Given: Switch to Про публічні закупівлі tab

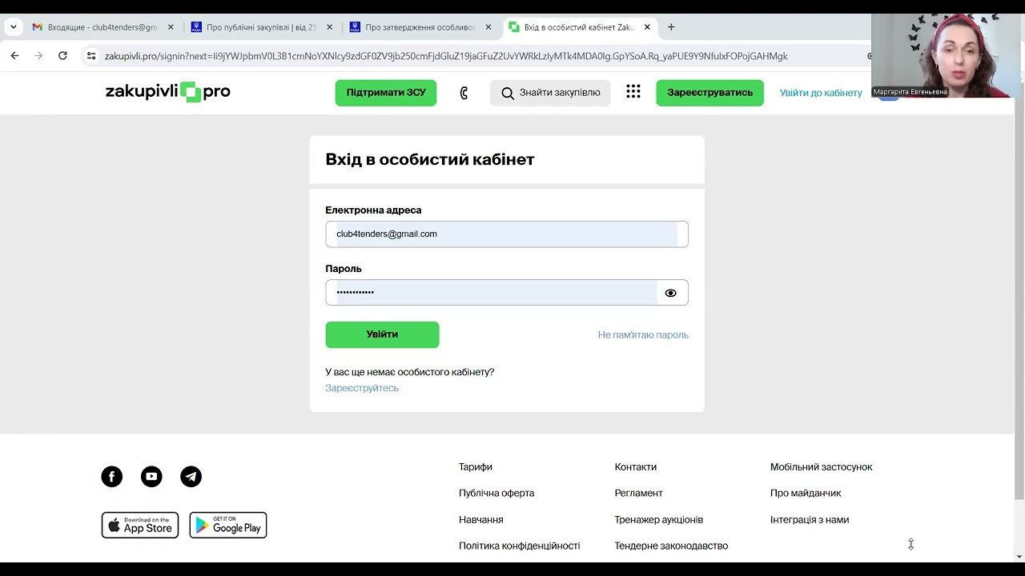Looking at the screenshot, I should [262, 27].
